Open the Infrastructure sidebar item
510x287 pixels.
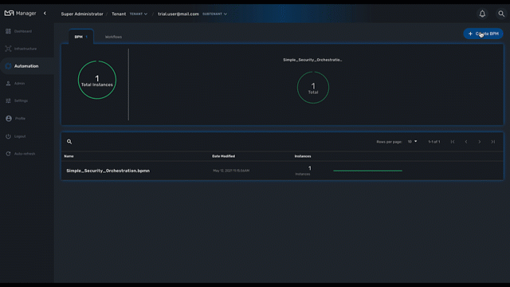tap(26, 49)
